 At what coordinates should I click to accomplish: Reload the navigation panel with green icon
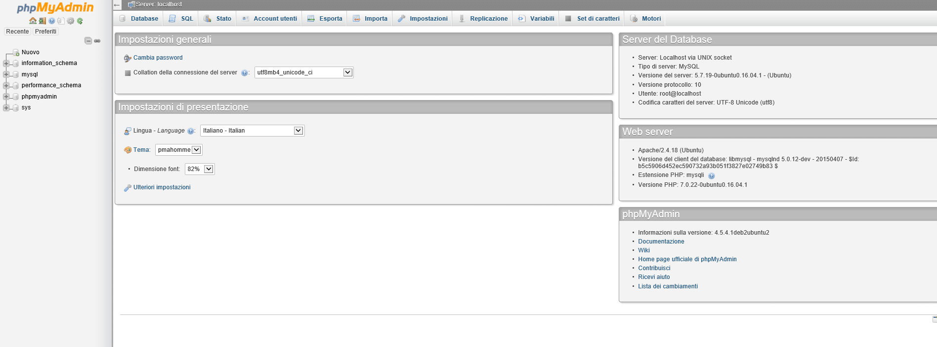click(80, 21)
